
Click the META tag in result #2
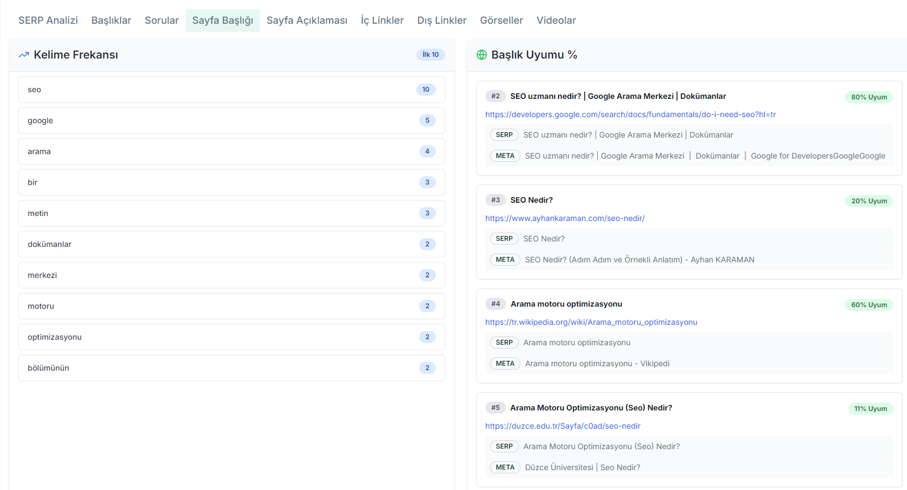pos(505,156)
